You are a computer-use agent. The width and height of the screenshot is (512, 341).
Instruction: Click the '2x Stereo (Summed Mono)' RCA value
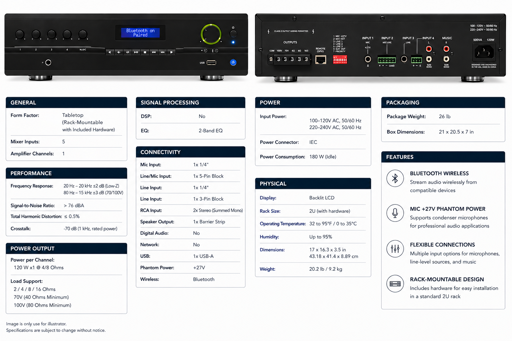[218, 210]
